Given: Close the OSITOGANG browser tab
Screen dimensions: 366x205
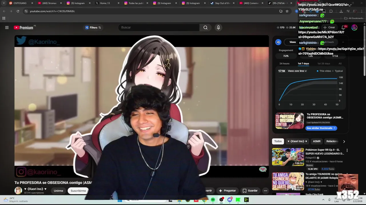Looking at the screenshot, I should (x=32, y=3).
